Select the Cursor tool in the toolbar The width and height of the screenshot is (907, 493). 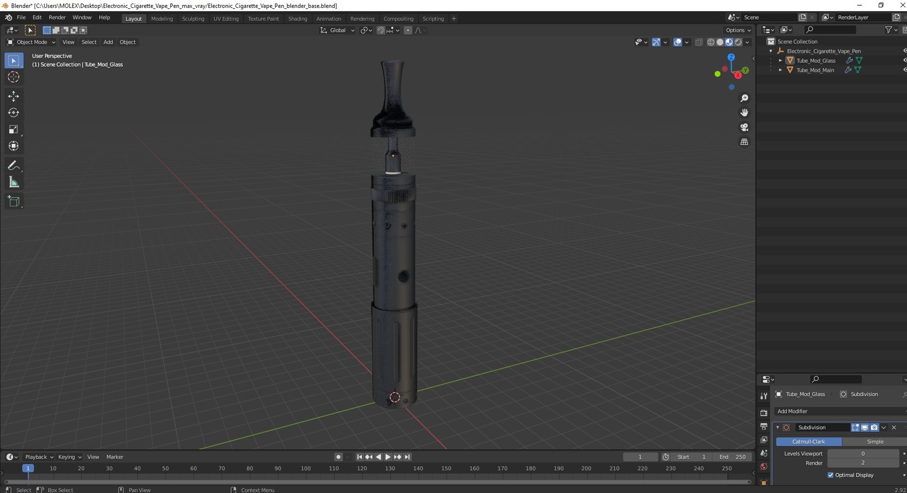point(14,77)
